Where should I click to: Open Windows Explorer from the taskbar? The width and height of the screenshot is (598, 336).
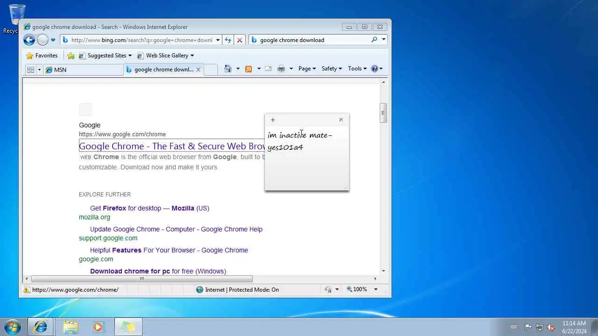pos(71,327)
